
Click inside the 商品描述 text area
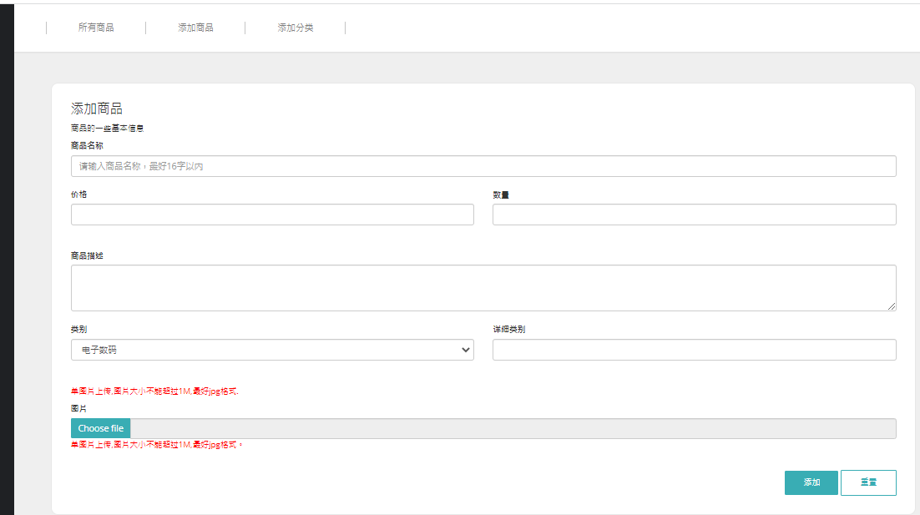(483, 288)
